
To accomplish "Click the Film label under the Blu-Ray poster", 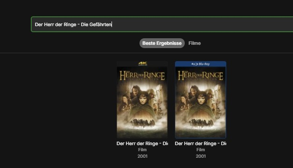I will [x=201, y=150].
